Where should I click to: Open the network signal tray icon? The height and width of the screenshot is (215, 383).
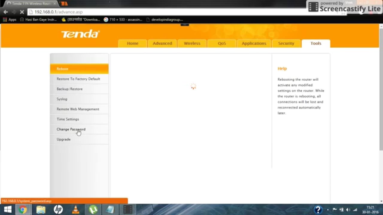click(x=355, y=210)
